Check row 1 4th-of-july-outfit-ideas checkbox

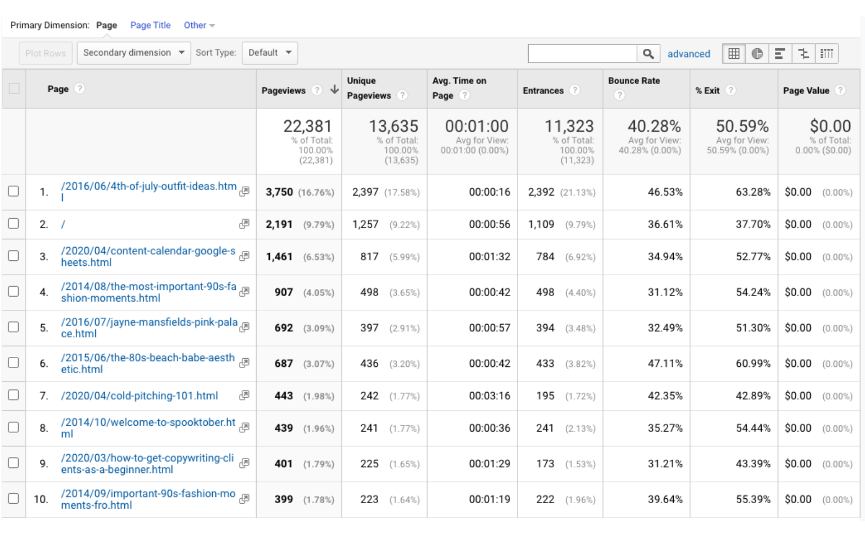14,191
